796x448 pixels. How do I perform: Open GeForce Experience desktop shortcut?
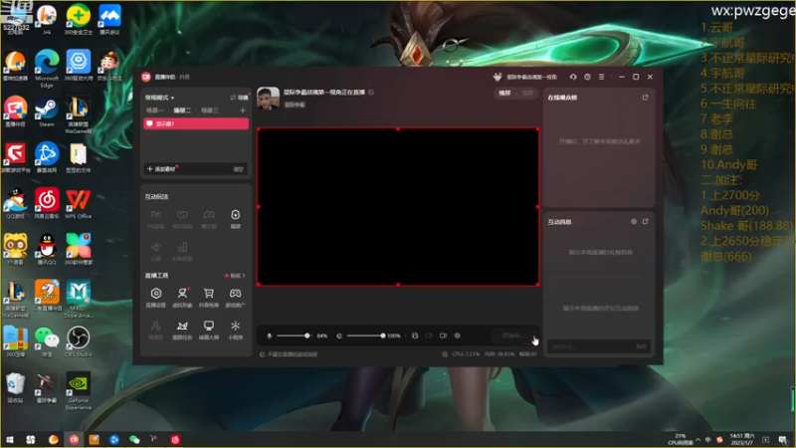[x=79, y=390]
